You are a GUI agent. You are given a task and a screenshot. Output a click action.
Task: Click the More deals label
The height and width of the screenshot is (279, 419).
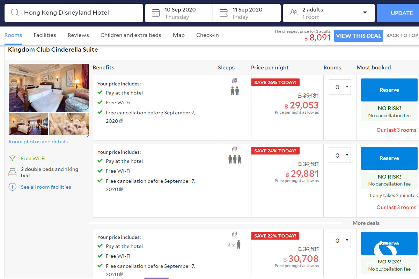(x=366, y=223)
